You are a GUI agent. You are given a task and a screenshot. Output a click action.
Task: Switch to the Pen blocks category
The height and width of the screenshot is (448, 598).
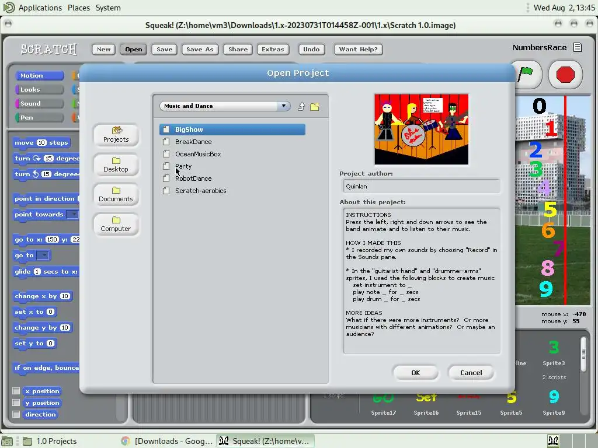click(39, 117)
